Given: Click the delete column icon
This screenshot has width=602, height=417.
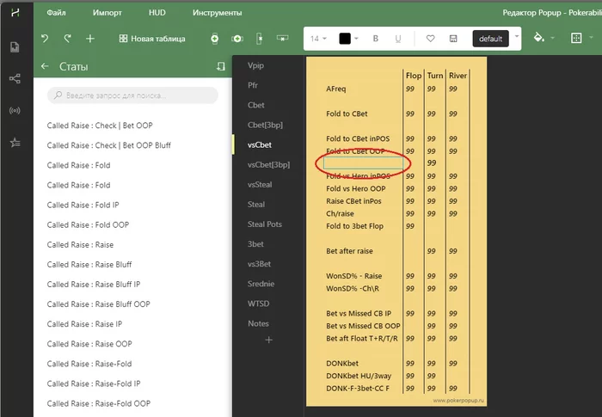Looking at the screenshot, I should click(260, 39).
